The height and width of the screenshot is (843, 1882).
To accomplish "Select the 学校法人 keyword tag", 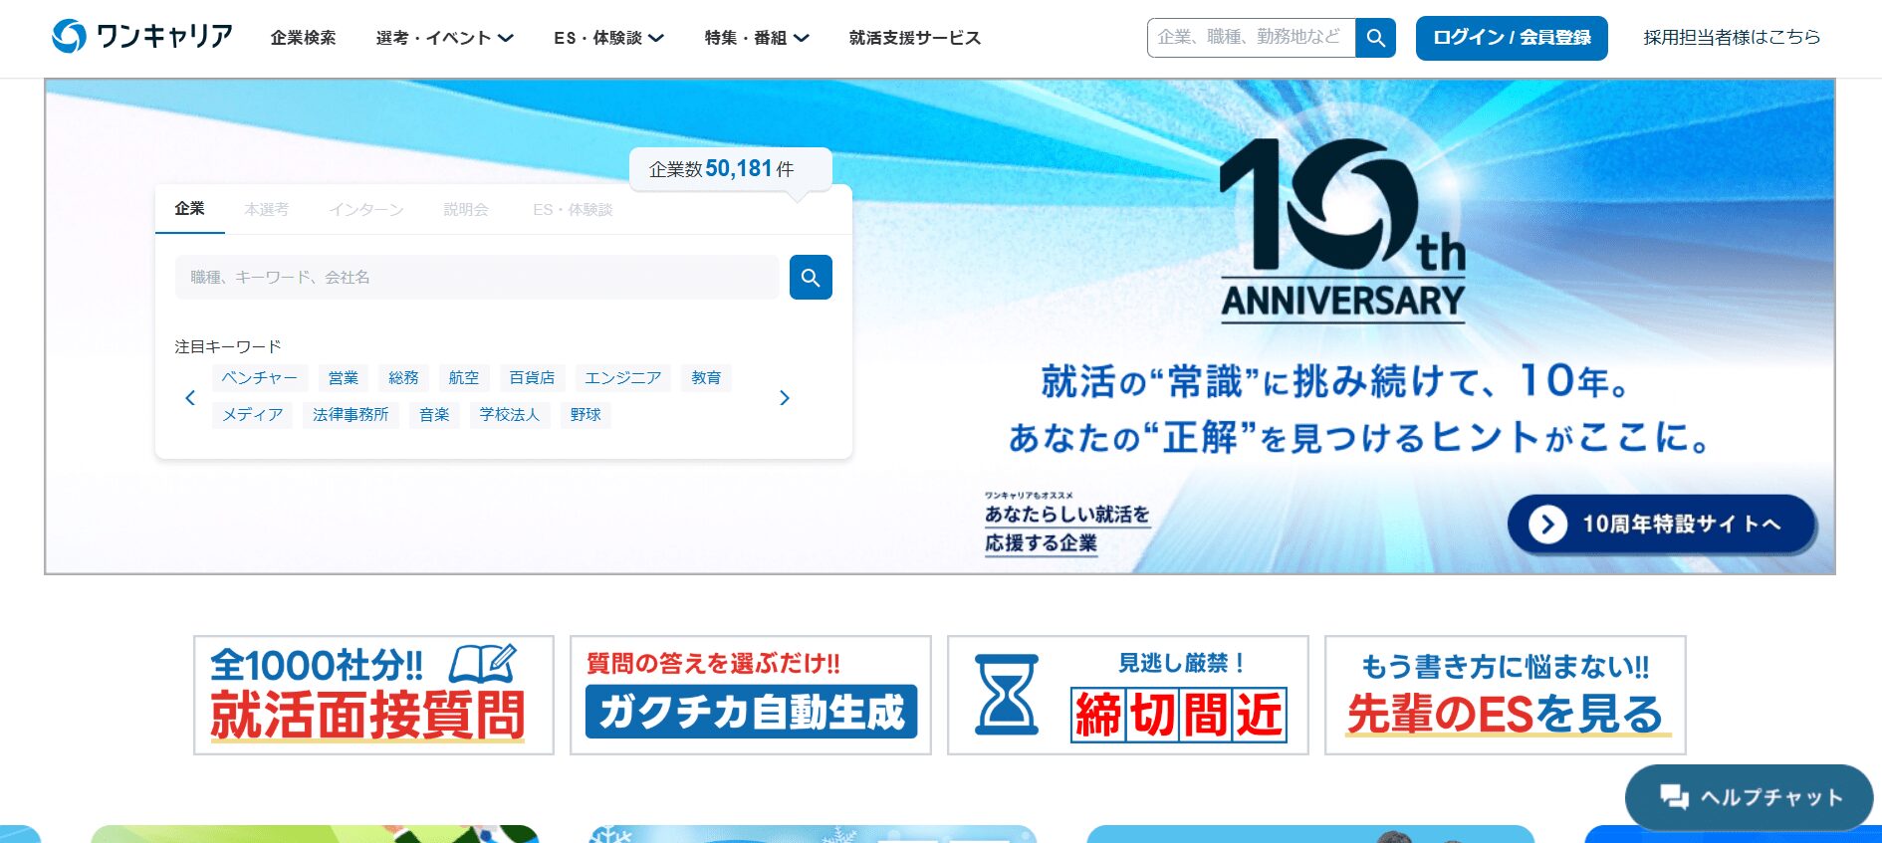I will tap(509, 415).
